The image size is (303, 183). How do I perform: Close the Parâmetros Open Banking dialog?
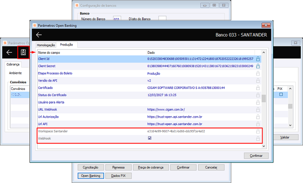tap(266, 25)
